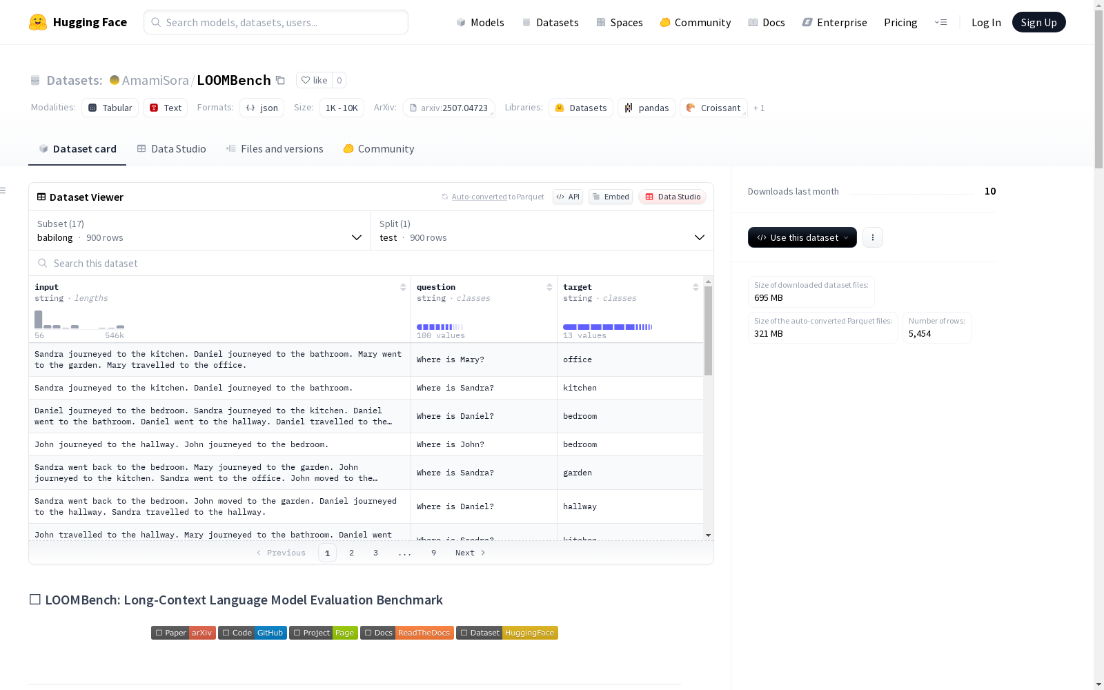Open Datasets in the top navigation
Viewport: 1104px width, 690px height.
[550, 22]
